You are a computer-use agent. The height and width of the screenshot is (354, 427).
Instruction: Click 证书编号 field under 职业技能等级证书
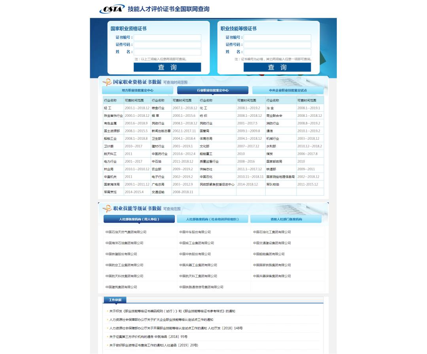click(x=277, y=38)
